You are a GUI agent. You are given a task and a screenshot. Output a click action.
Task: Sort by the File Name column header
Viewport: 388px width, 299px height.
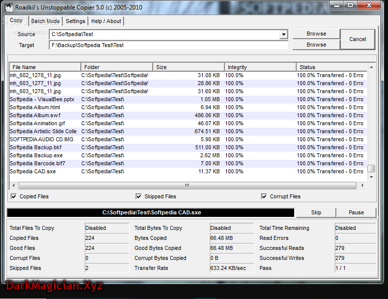pyautogui.click(x=45, y=67)
